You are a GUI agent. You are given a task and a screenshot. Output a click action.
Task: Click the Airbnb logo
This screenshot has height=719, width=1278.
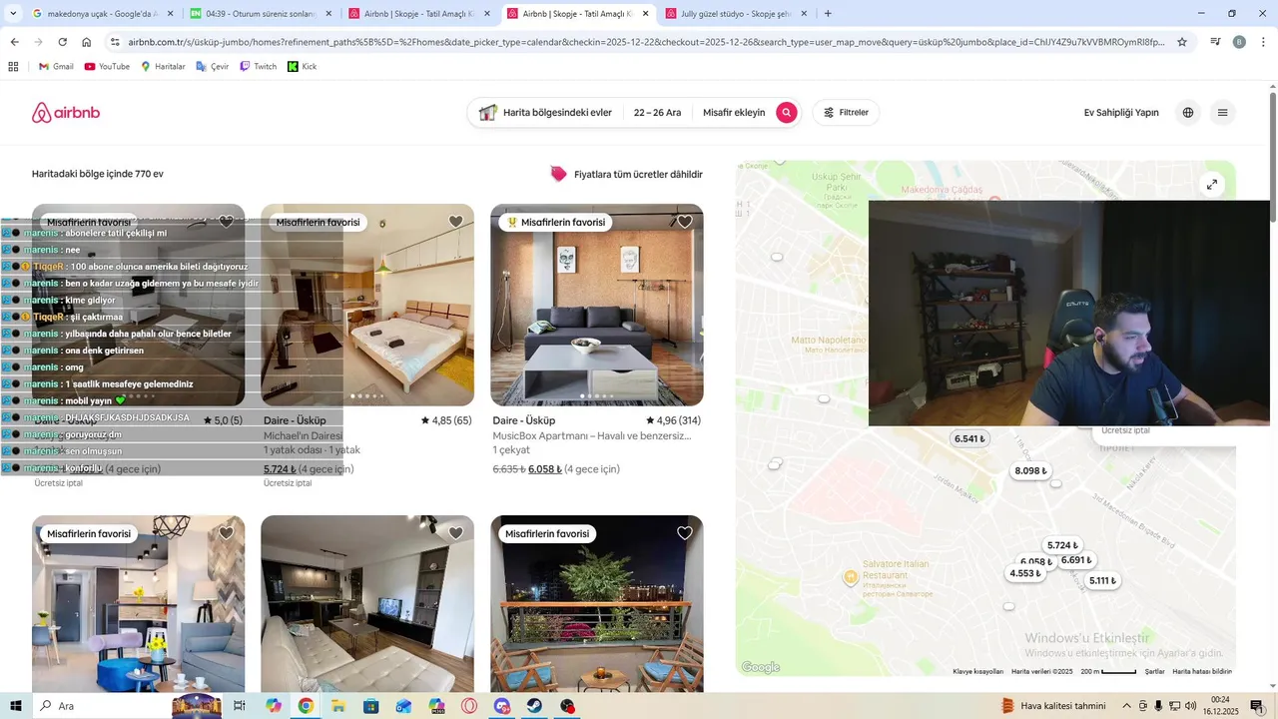click(66, 113)
